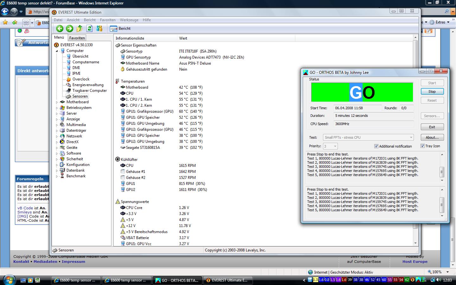Open the Hilfe menu
Screen dimensions: 456x285
(147, 20)
